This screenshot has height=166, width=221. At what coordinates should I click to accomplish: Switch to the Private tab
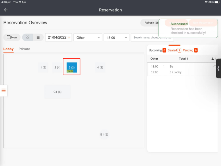click(24, 49)
